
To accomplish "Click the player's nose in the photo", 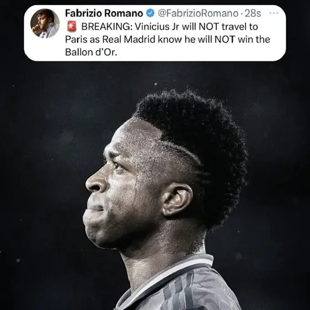I will [95, 182].
